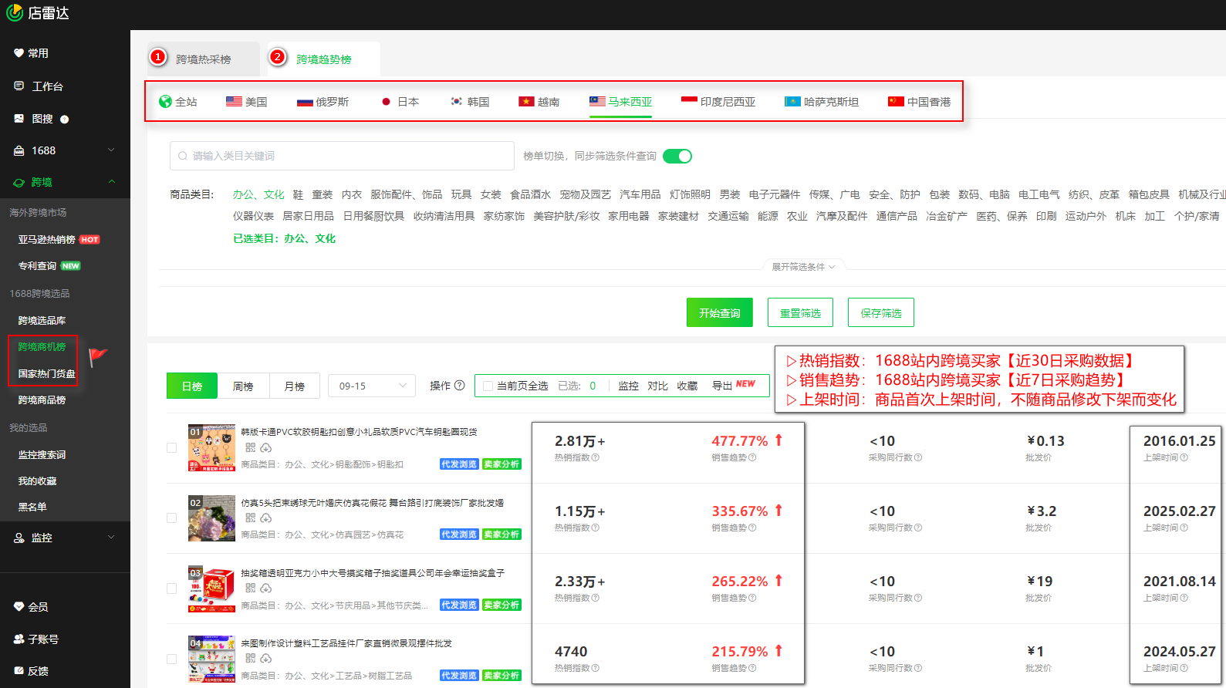Open thumbnail of product 02 artificial flowers
Viewport: 1226px width, 688px height.
(211, 518)
